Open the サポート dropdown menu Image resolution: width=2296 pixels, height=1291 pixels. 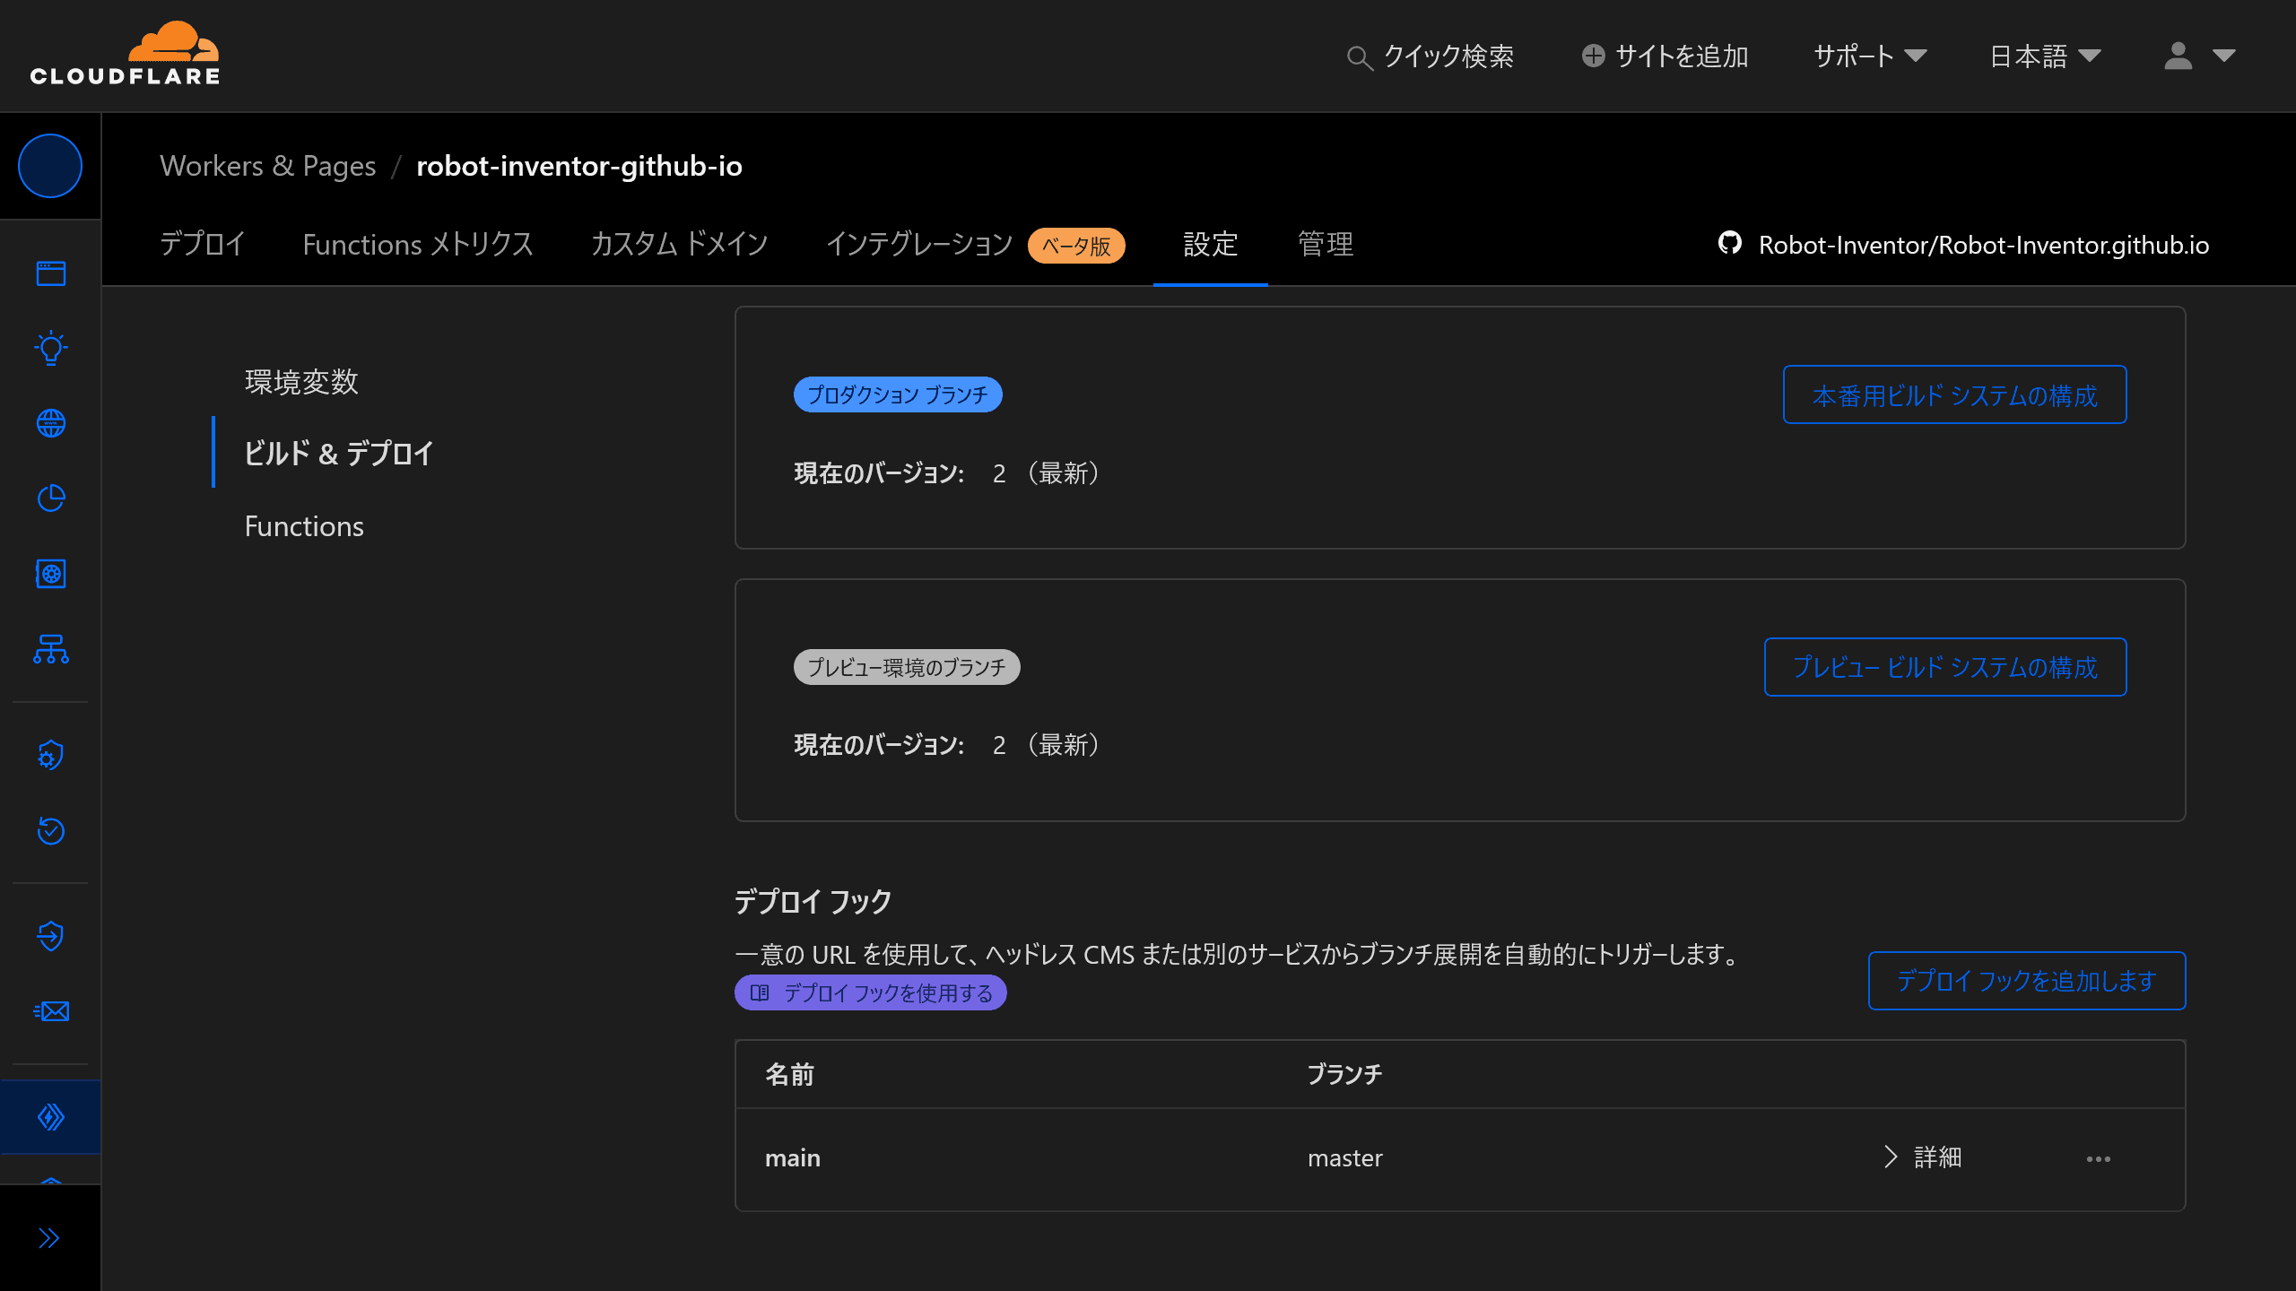click(x=1871, y=56)
